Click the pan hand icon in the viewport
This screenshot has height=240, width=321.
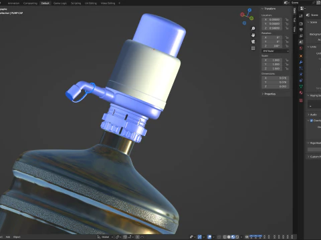[253, 35]
